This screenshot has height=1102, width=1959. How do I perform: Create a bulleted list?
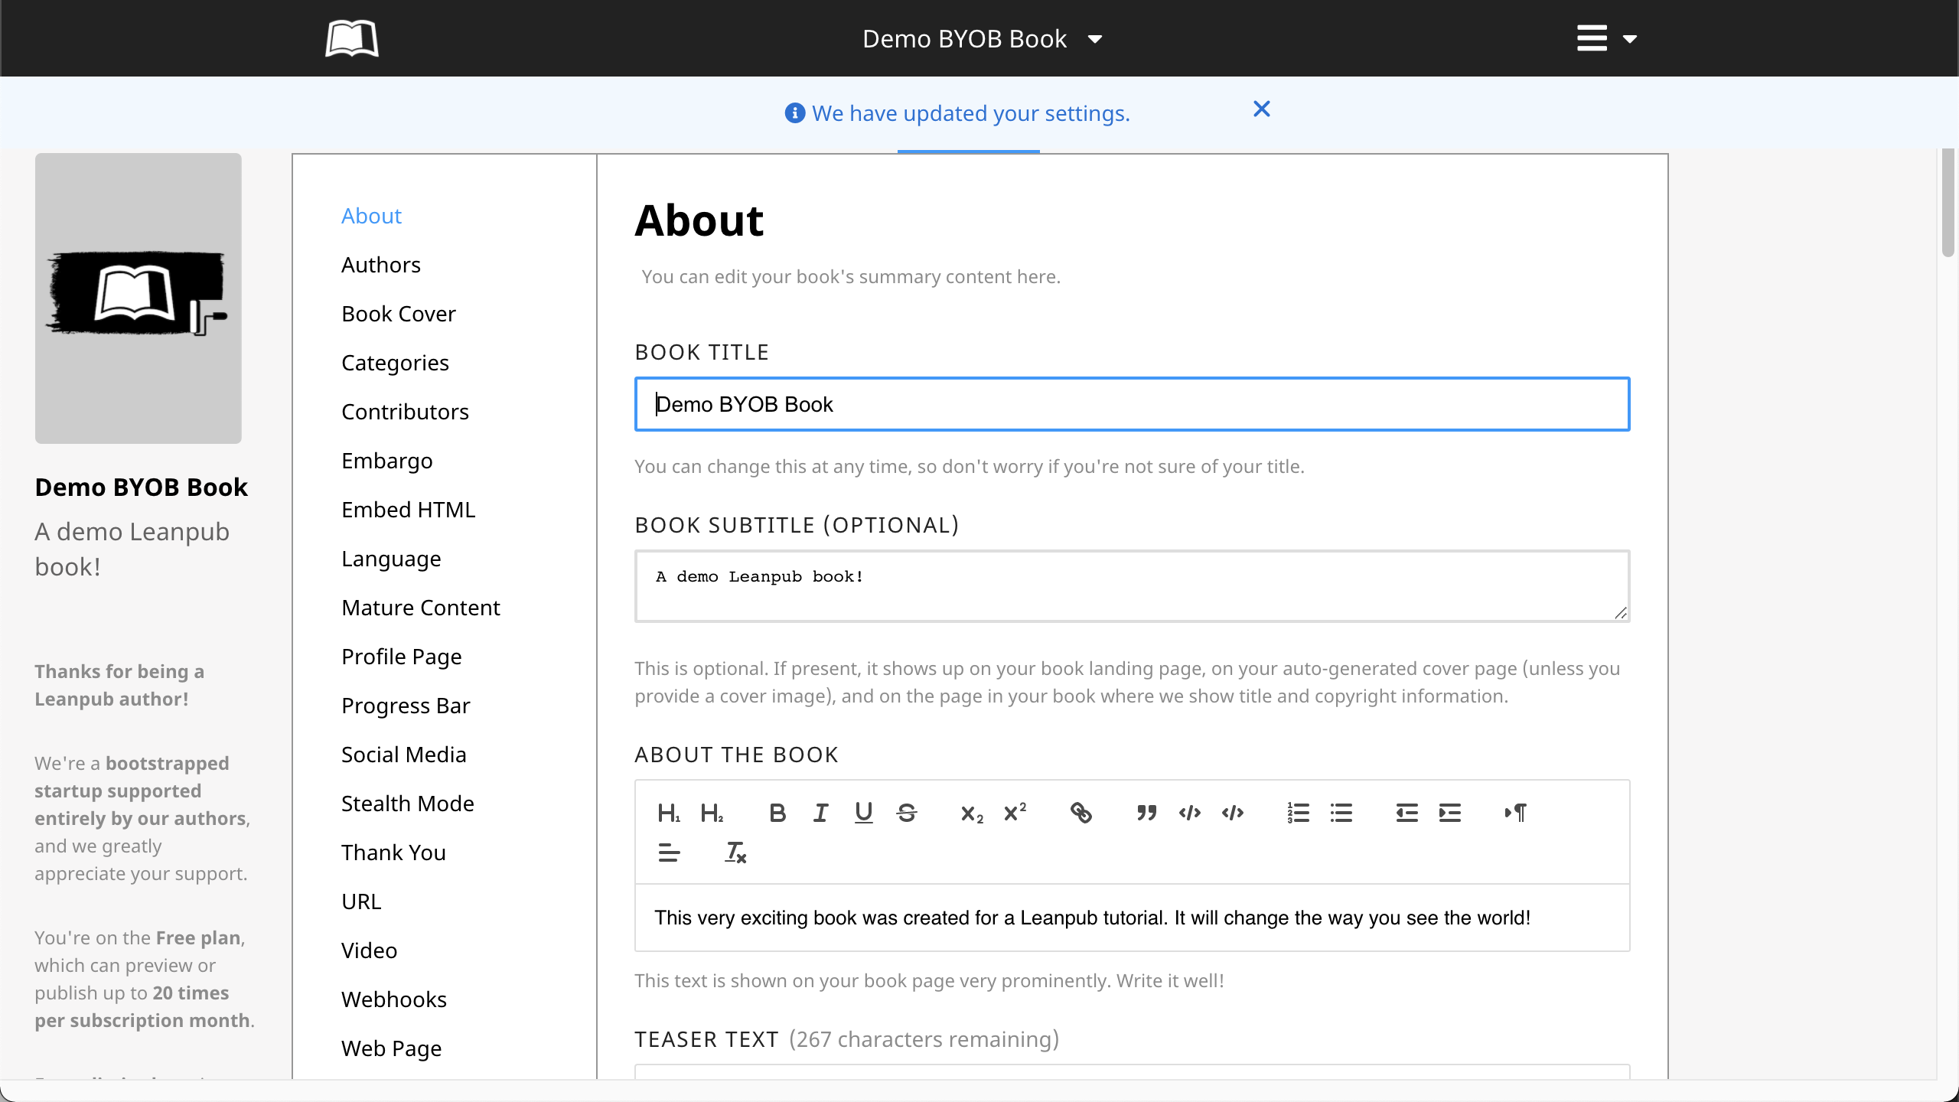(x=1341, y=813)
